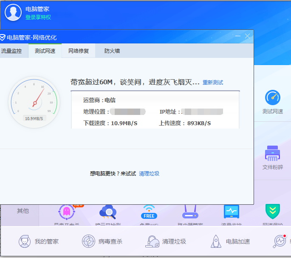Launch the free WiFi tool icon
Image resolution: width=291 pixels, height=258 pixels.
click(x=149, y=212)
